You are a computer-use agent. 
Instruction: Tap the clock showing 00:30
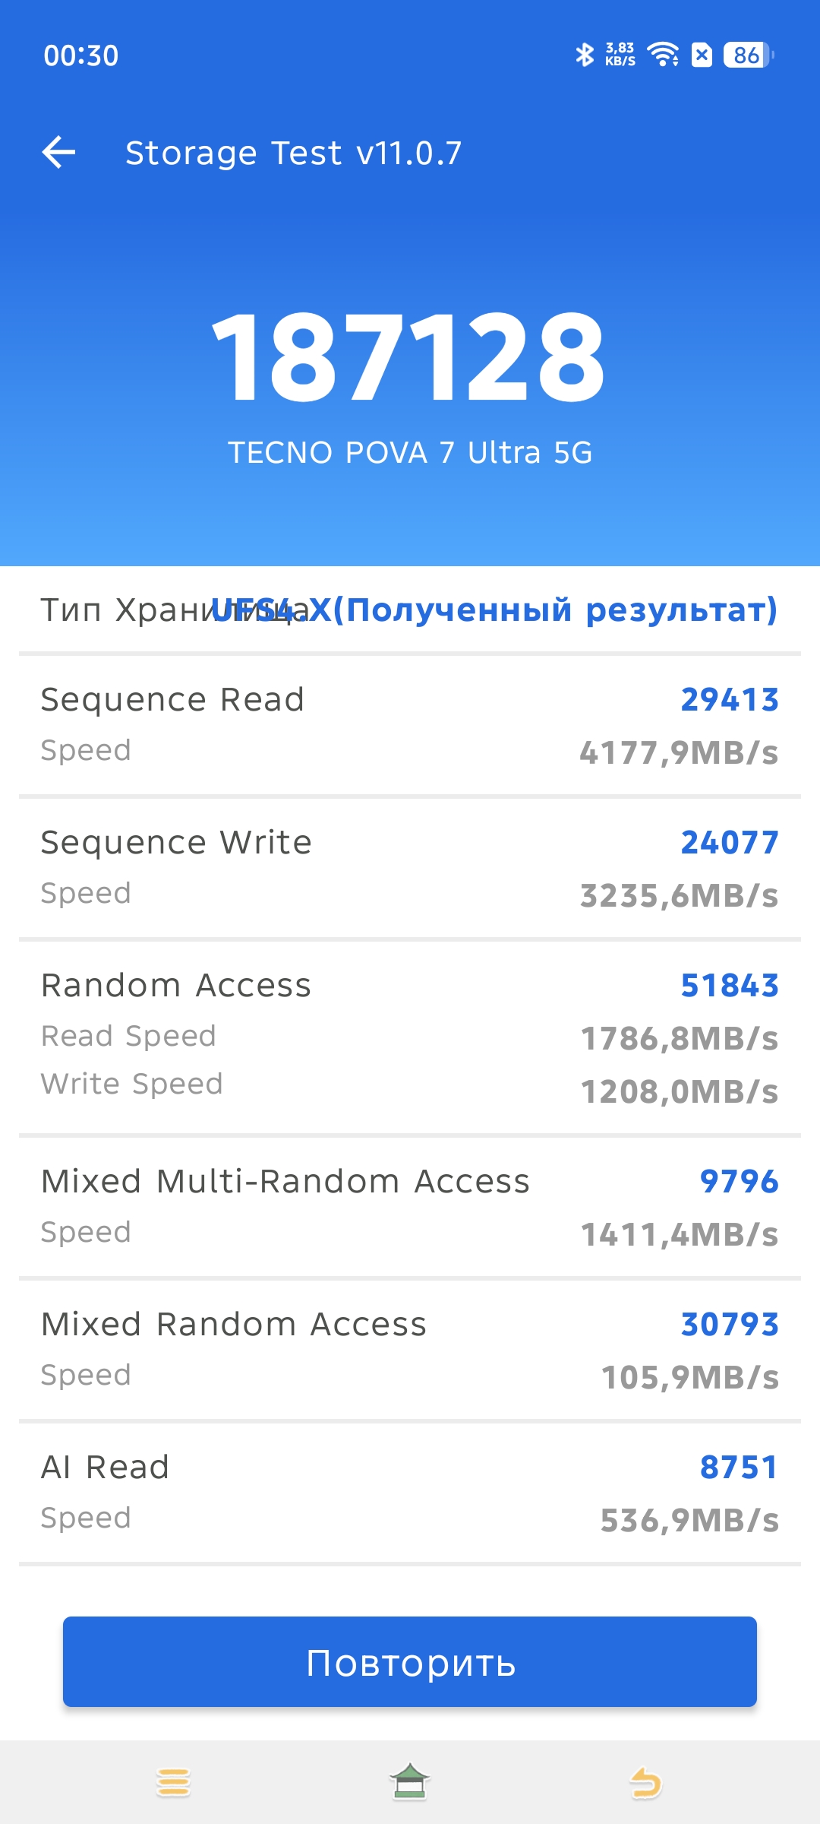[x=81, y=55]
